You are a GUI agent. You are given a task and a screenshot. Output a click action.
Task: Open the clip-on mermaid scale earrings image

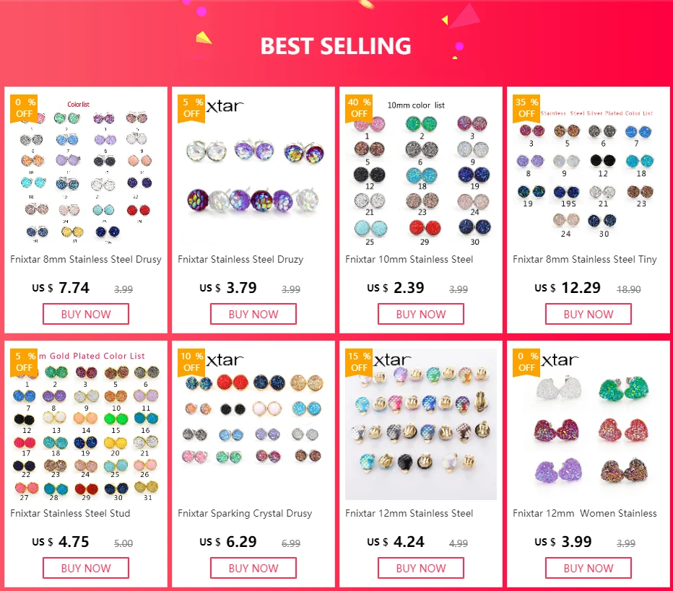click(420, 424)
